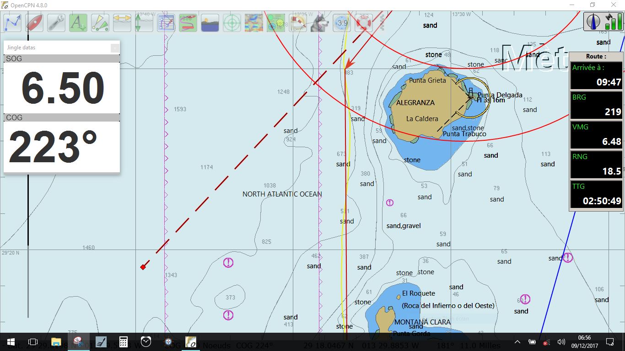625x351 pixels.
Task: Click caution mark near depth 66
Action: point(389,202)
